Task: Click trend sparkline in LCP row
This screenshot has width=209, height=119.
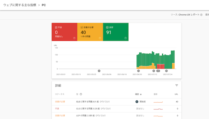Action: (158, 116)
